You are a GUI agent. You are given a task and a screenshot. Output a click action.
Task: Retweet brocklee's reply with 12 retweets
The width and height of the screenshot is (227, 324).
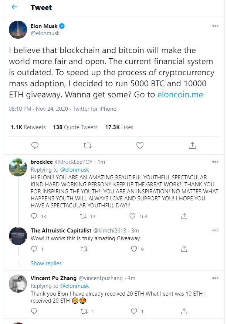pos(83,216)
